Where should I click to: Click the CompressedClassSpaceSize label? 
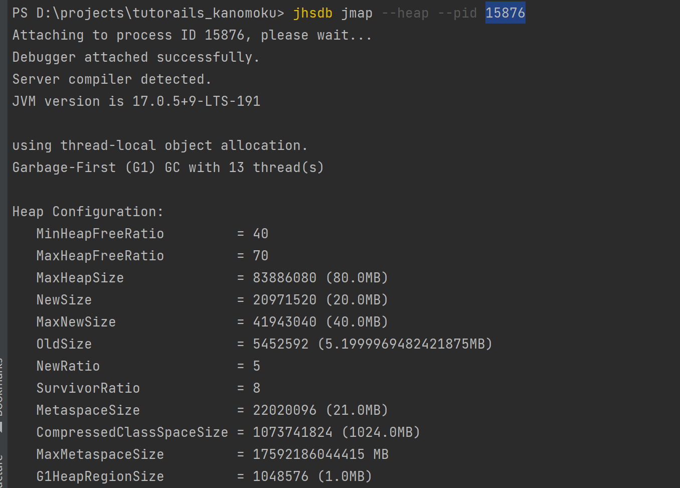[132, 432]
